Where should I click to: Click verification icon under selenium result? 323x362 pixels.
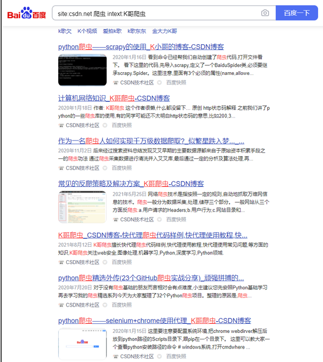[159, 357]
